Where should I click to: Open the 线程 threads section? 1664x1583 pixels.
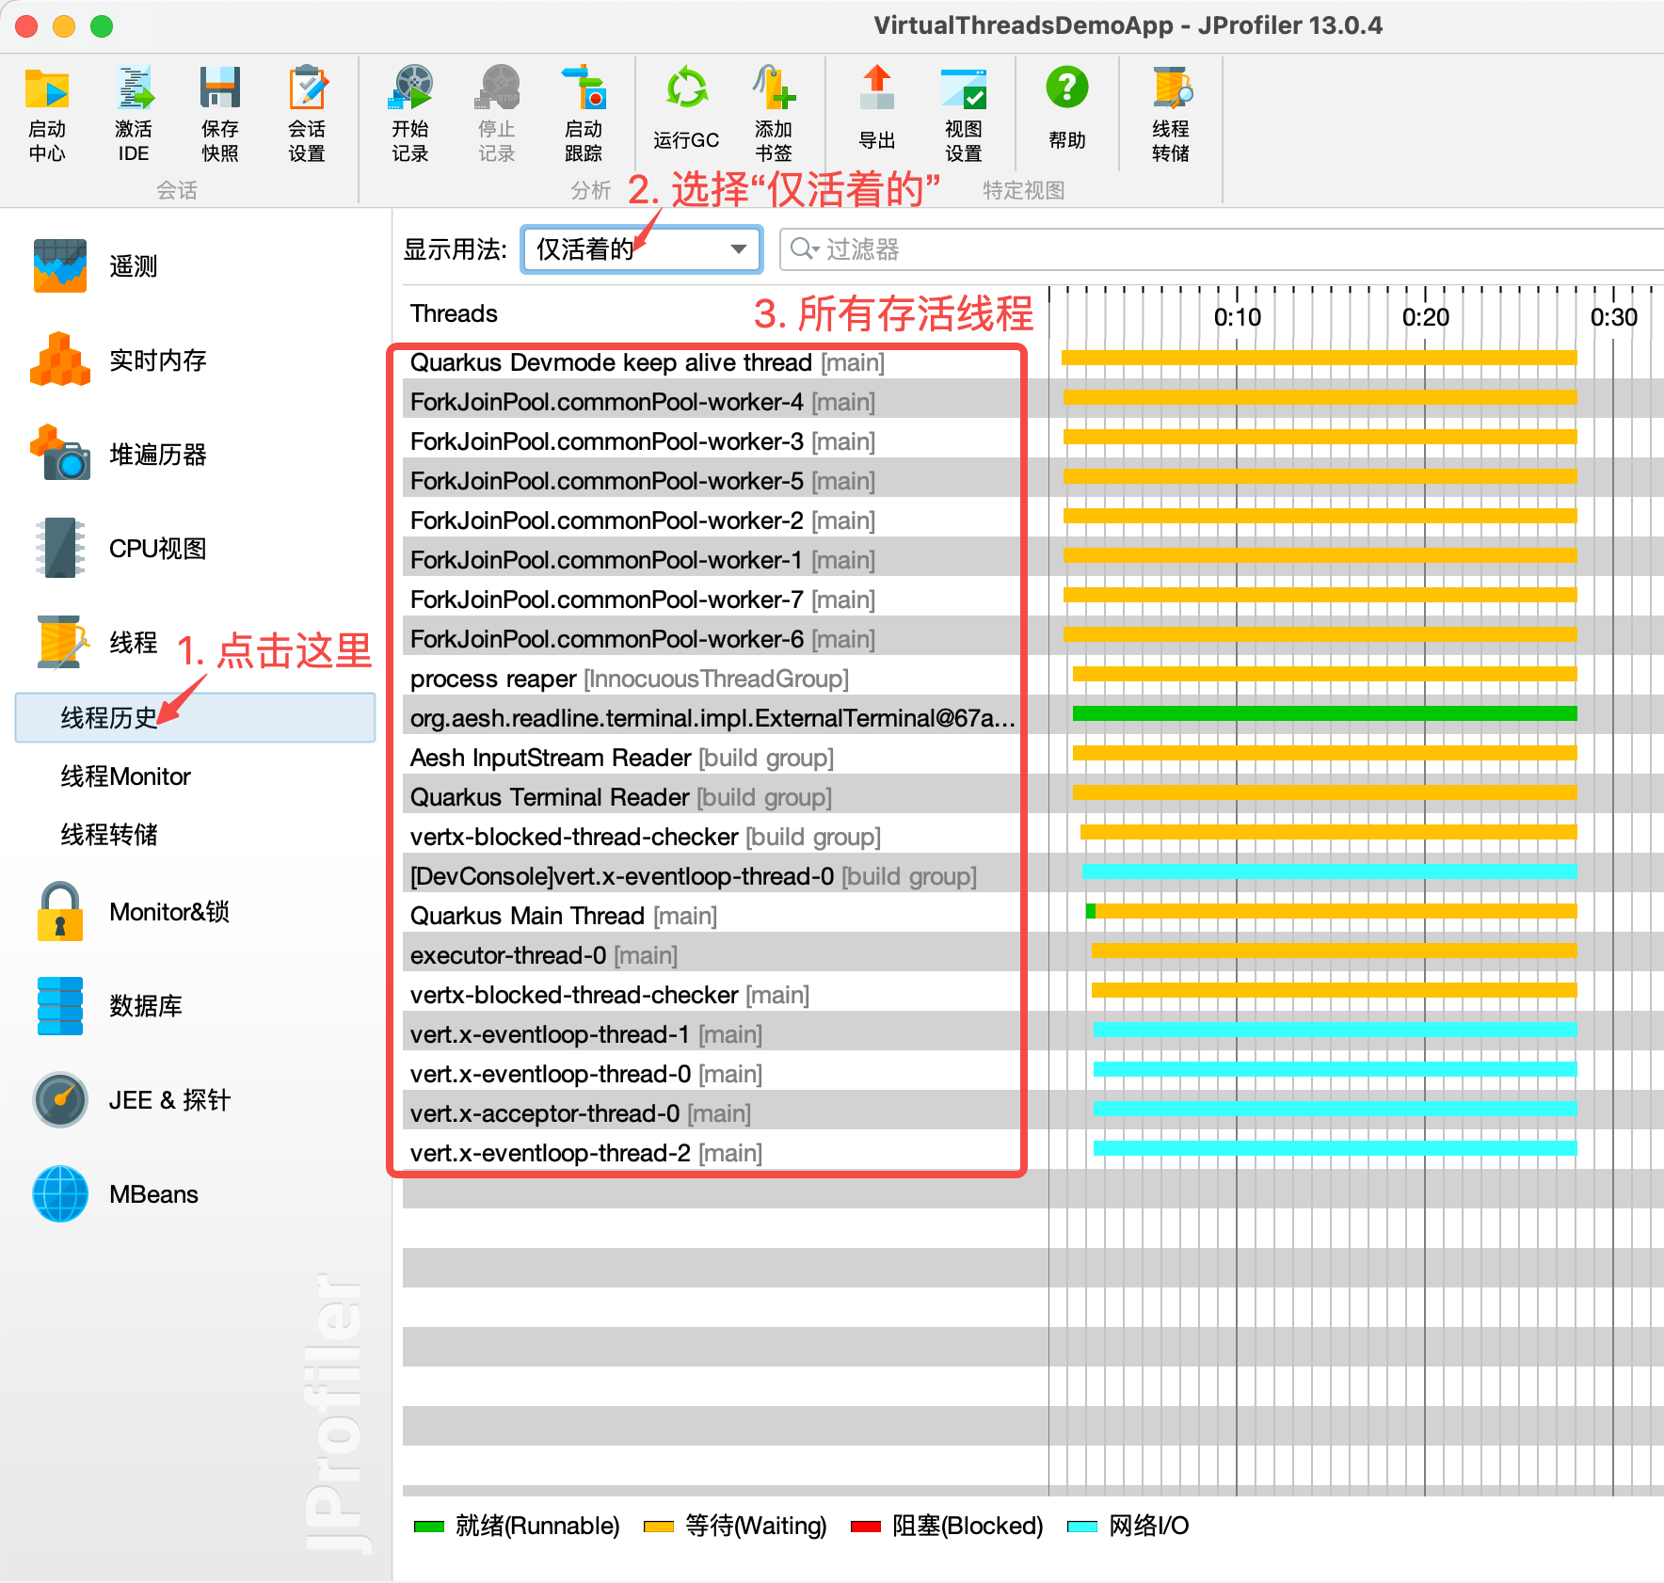[96, 643]
